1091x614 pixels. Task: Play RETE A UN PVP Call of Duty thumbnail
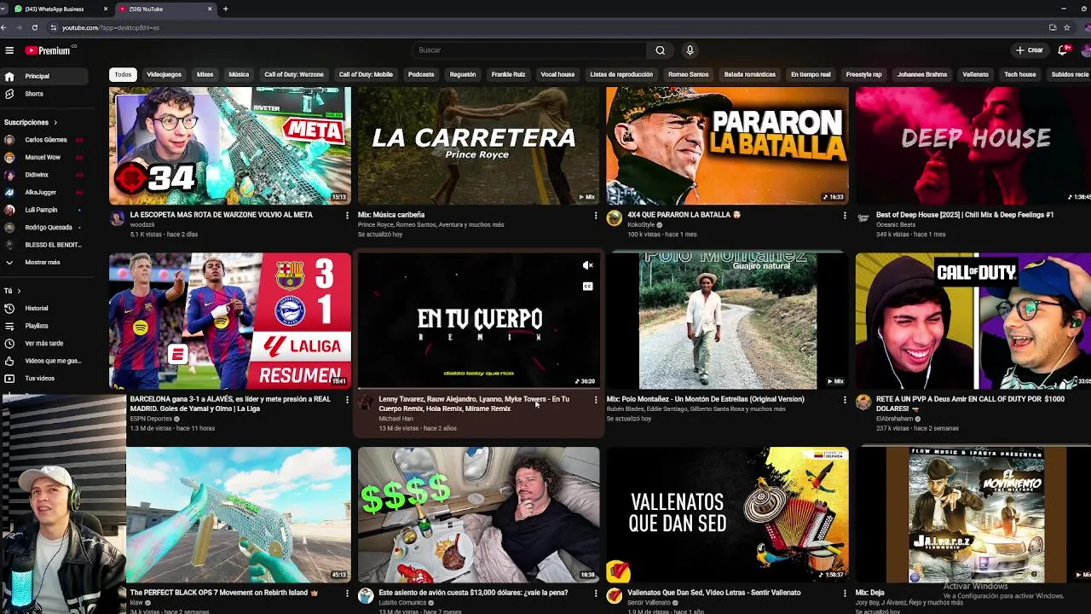(973, 321)
